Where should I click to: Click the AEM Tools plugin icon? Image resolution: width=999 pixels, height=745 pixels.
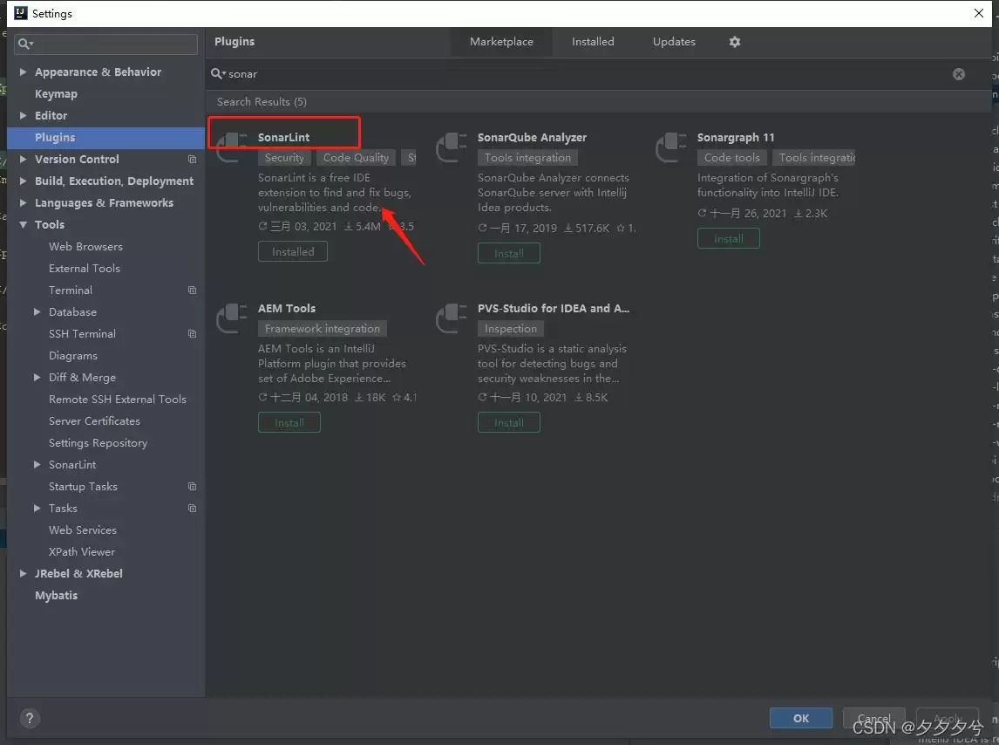pyautogui.click(x=232, y=318)
